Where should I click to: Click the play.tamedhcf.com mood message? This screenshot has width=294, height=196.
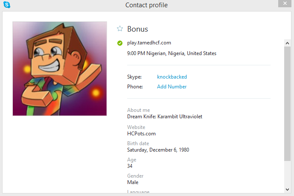click(x=149, y=43)
